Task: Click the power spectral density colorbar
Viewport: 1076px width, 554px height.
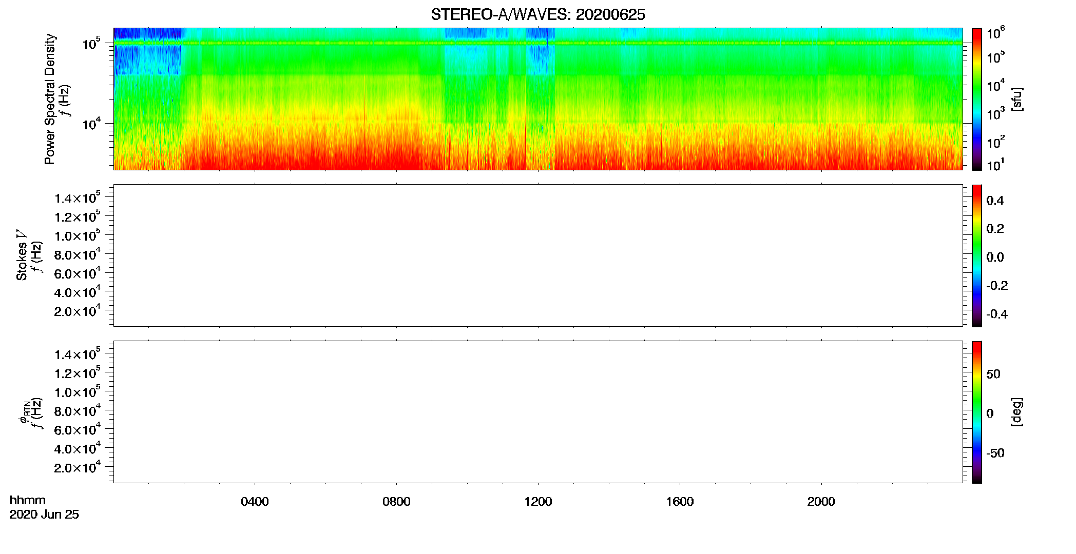Action: click(x=977, y=99)
